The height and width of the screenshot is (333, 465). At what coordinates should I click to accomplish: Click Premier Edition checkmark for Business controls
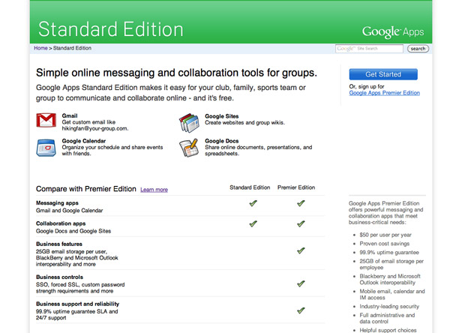[300, 283]
